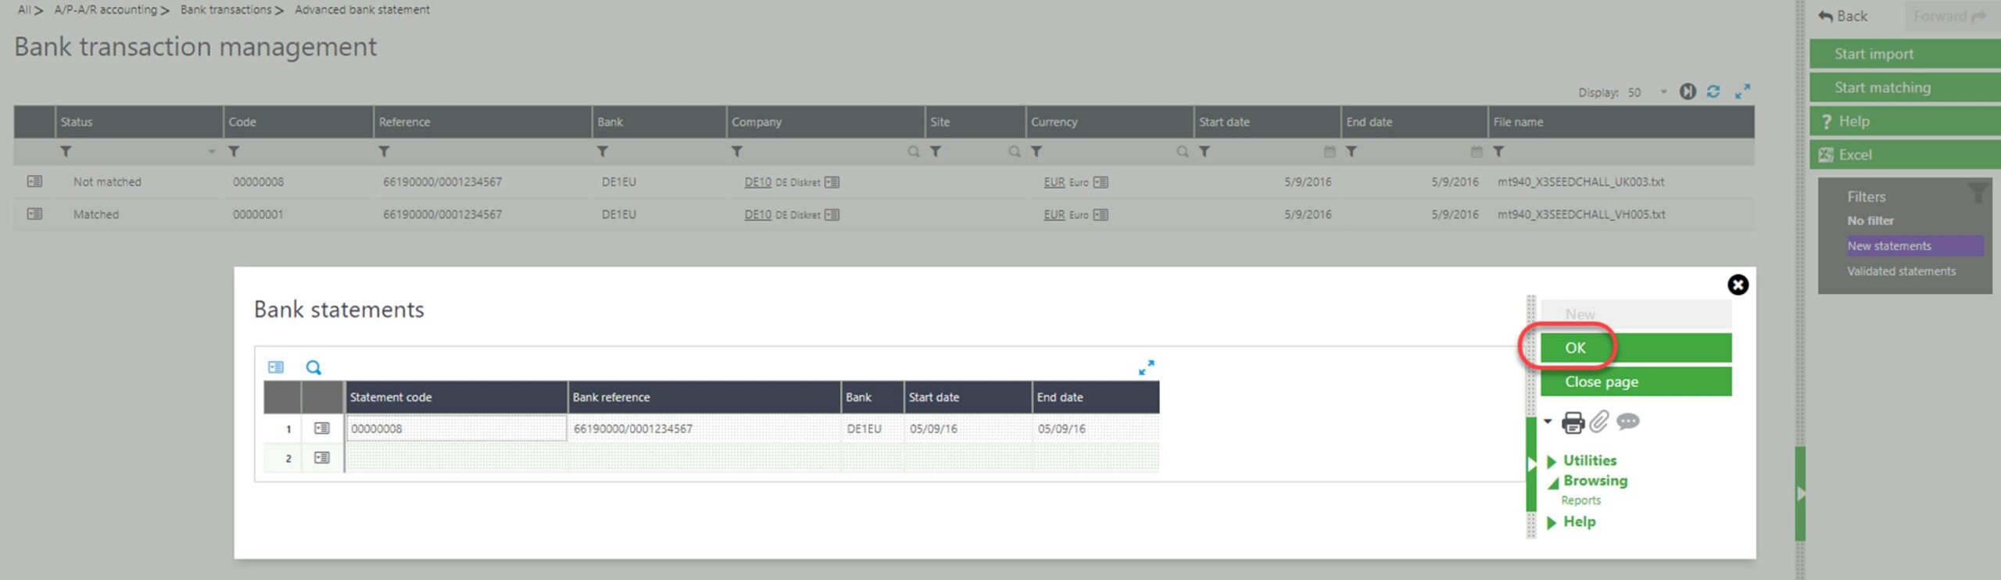
Task: Expand the Help section in the dialog panel
Action: 1578,521
